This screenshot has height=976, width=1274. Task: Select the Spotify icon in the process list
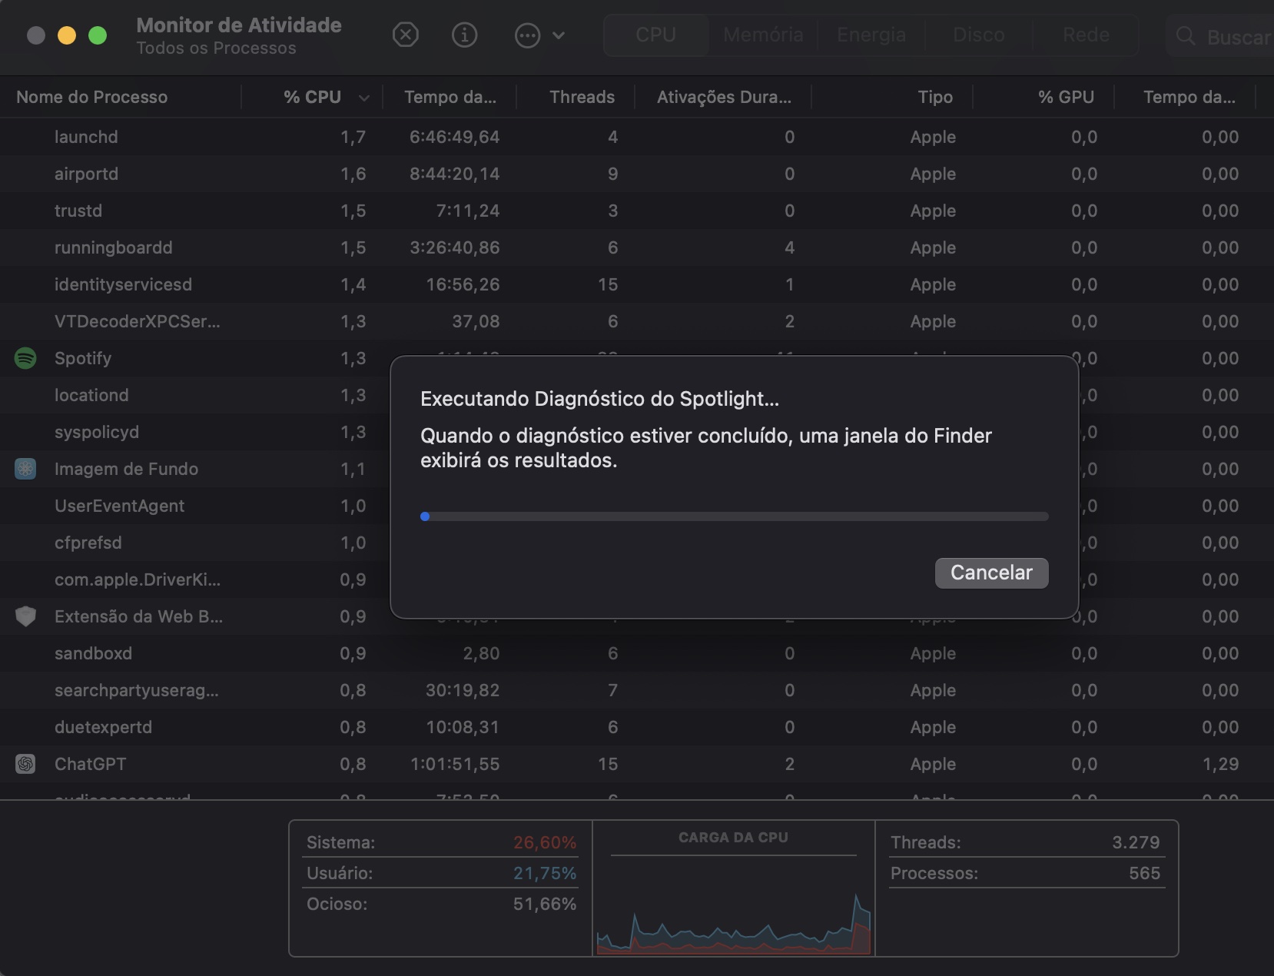pyautogui.click(x=25, y=358)
